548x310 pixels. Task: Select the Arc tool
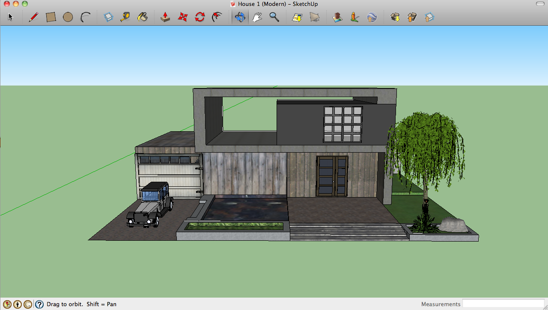tap(86, 17)
